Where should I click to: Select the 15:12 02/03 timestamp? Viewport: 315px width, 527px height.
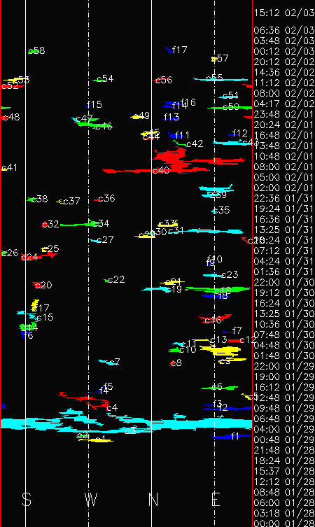[284, 13]
